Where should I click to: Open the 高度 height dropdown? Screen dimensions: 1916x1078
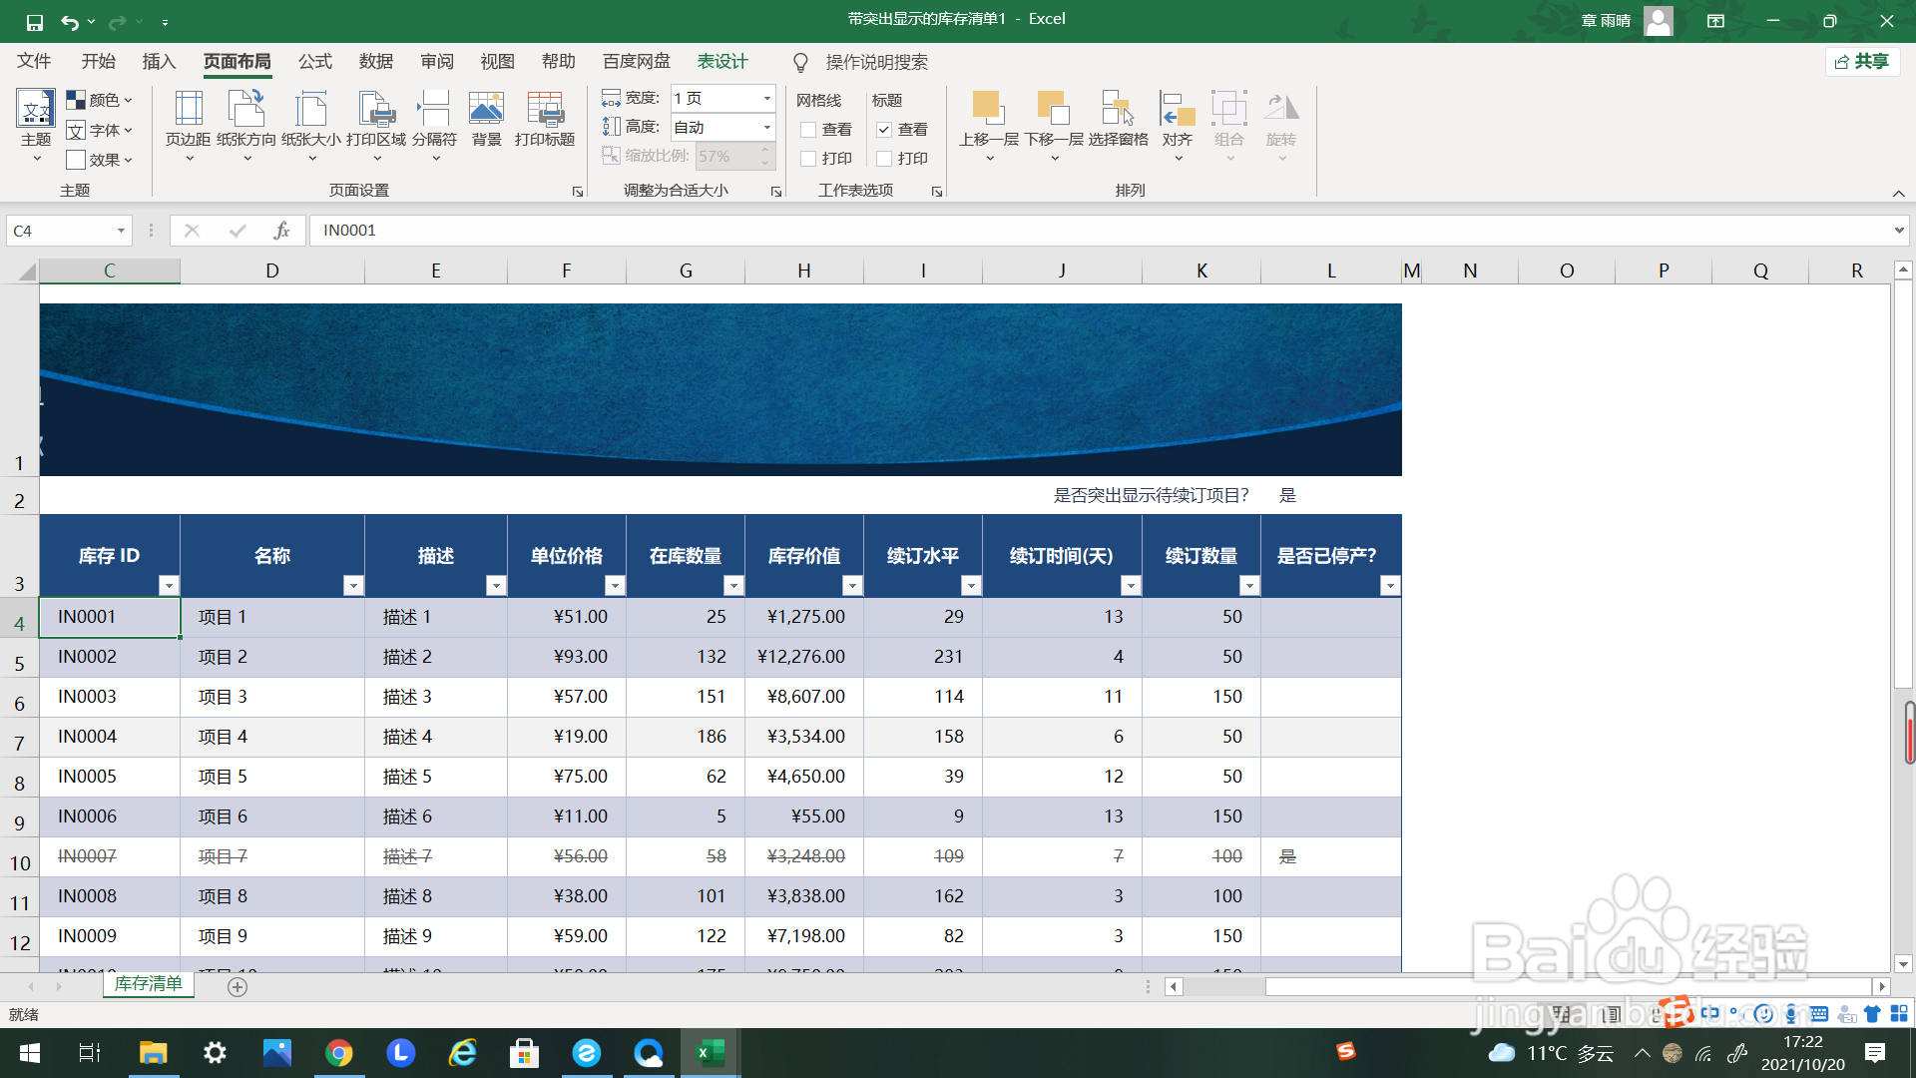coord(767,127)
